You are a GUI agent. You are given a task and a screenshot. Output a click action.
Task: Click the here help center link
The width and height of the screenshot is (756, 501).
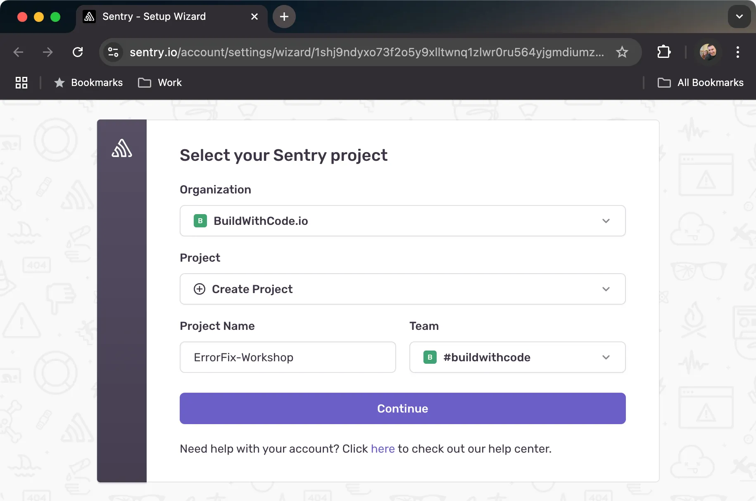[x=383, y=449]
